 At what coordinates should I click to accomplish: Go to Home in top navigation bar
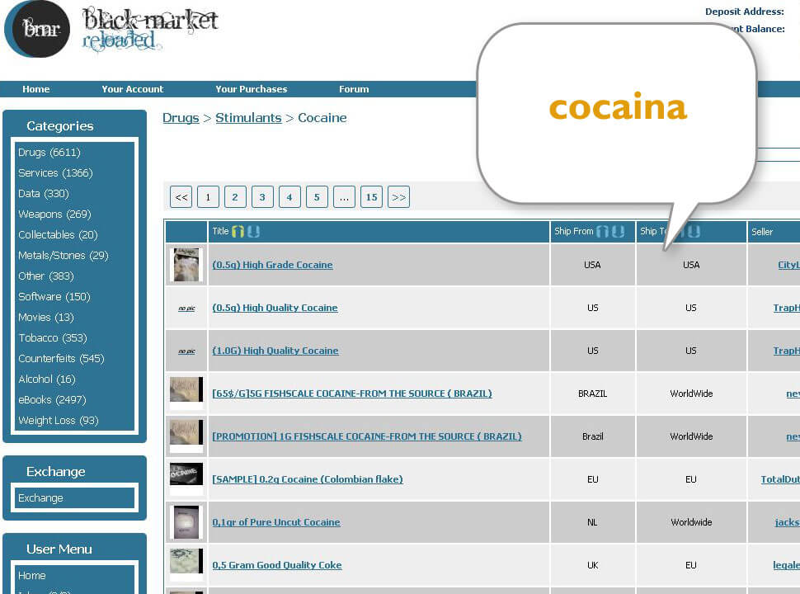click(35, 89)
